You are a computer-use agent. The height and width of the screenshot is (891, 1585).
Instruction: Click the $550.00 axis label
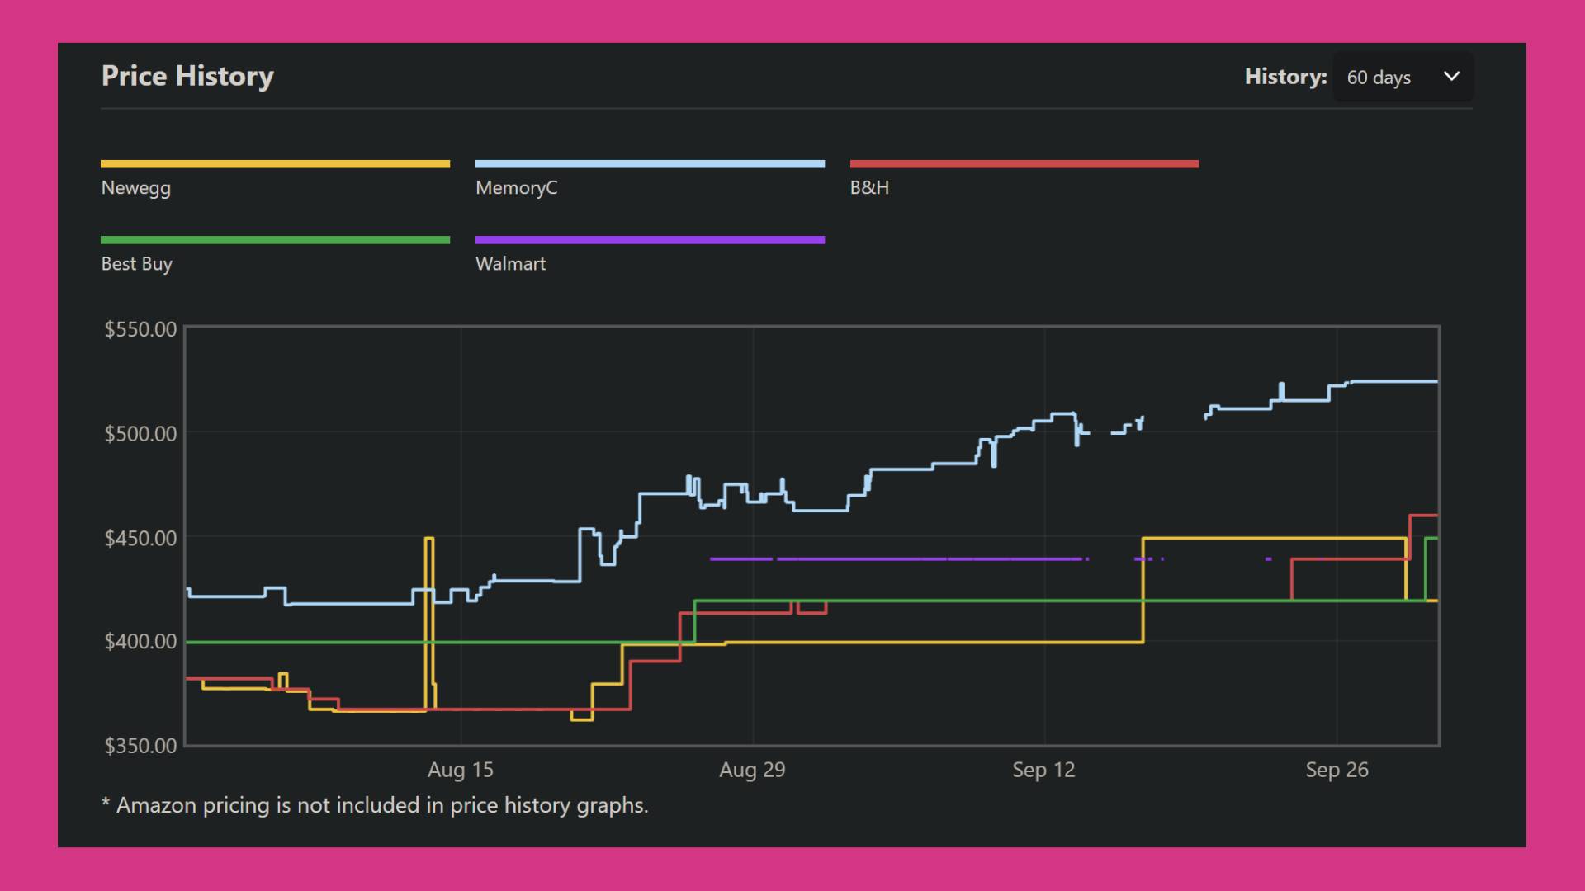tap(140, 329)
